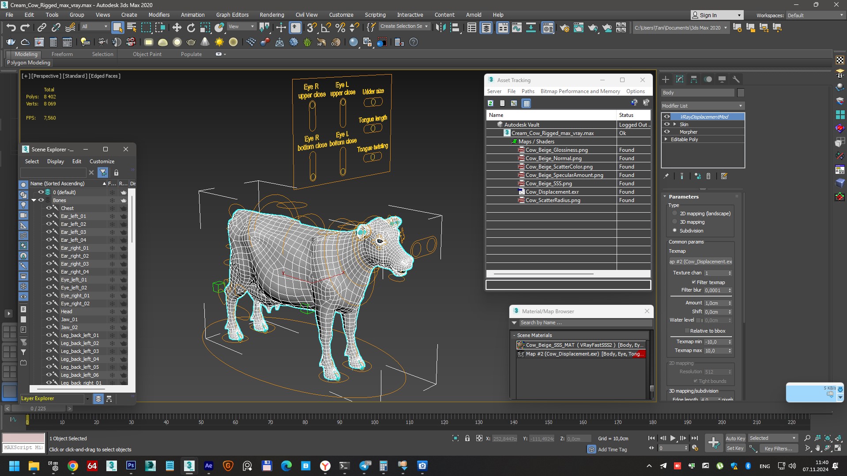Open the Motion tab in command panel
This screenshot has height=476, width=847.
708,79
